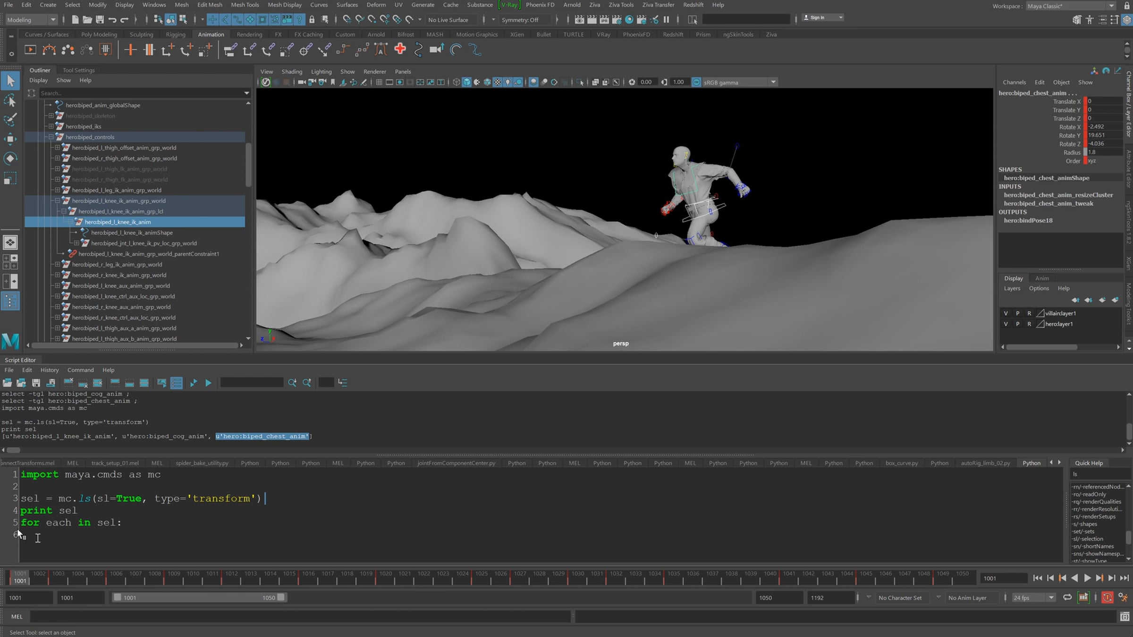Toggle the viewport grid display icon
The width and height of the screenshot is (1133, 637).
(379, 82)
